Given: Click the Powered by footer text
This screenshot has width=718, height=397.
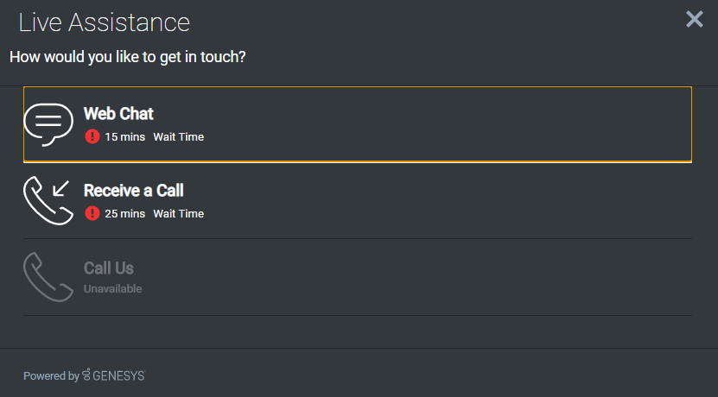Looking at the screenshot, I should [x=51, y=376].
